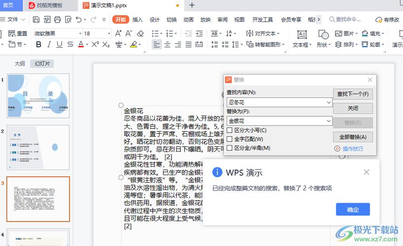This screenshot has width=403, height=246.
Task: Open the Start ribbon tab
Action: click(x=121, y=20)
